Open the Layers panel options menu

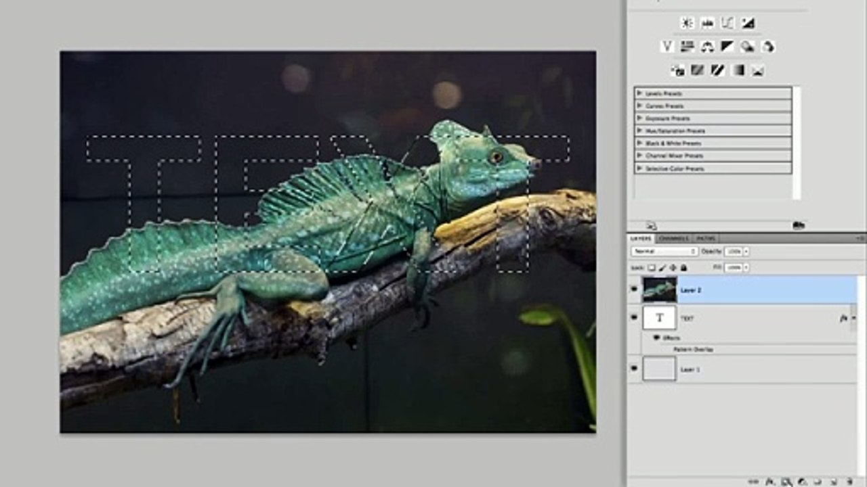point(860,238)
